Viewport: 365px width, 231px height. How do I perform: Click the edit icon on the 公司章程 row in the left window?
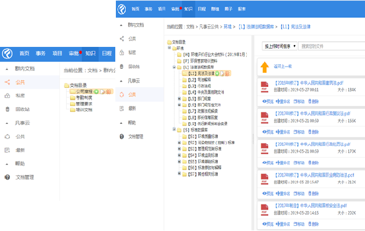(x=103, y=91)
